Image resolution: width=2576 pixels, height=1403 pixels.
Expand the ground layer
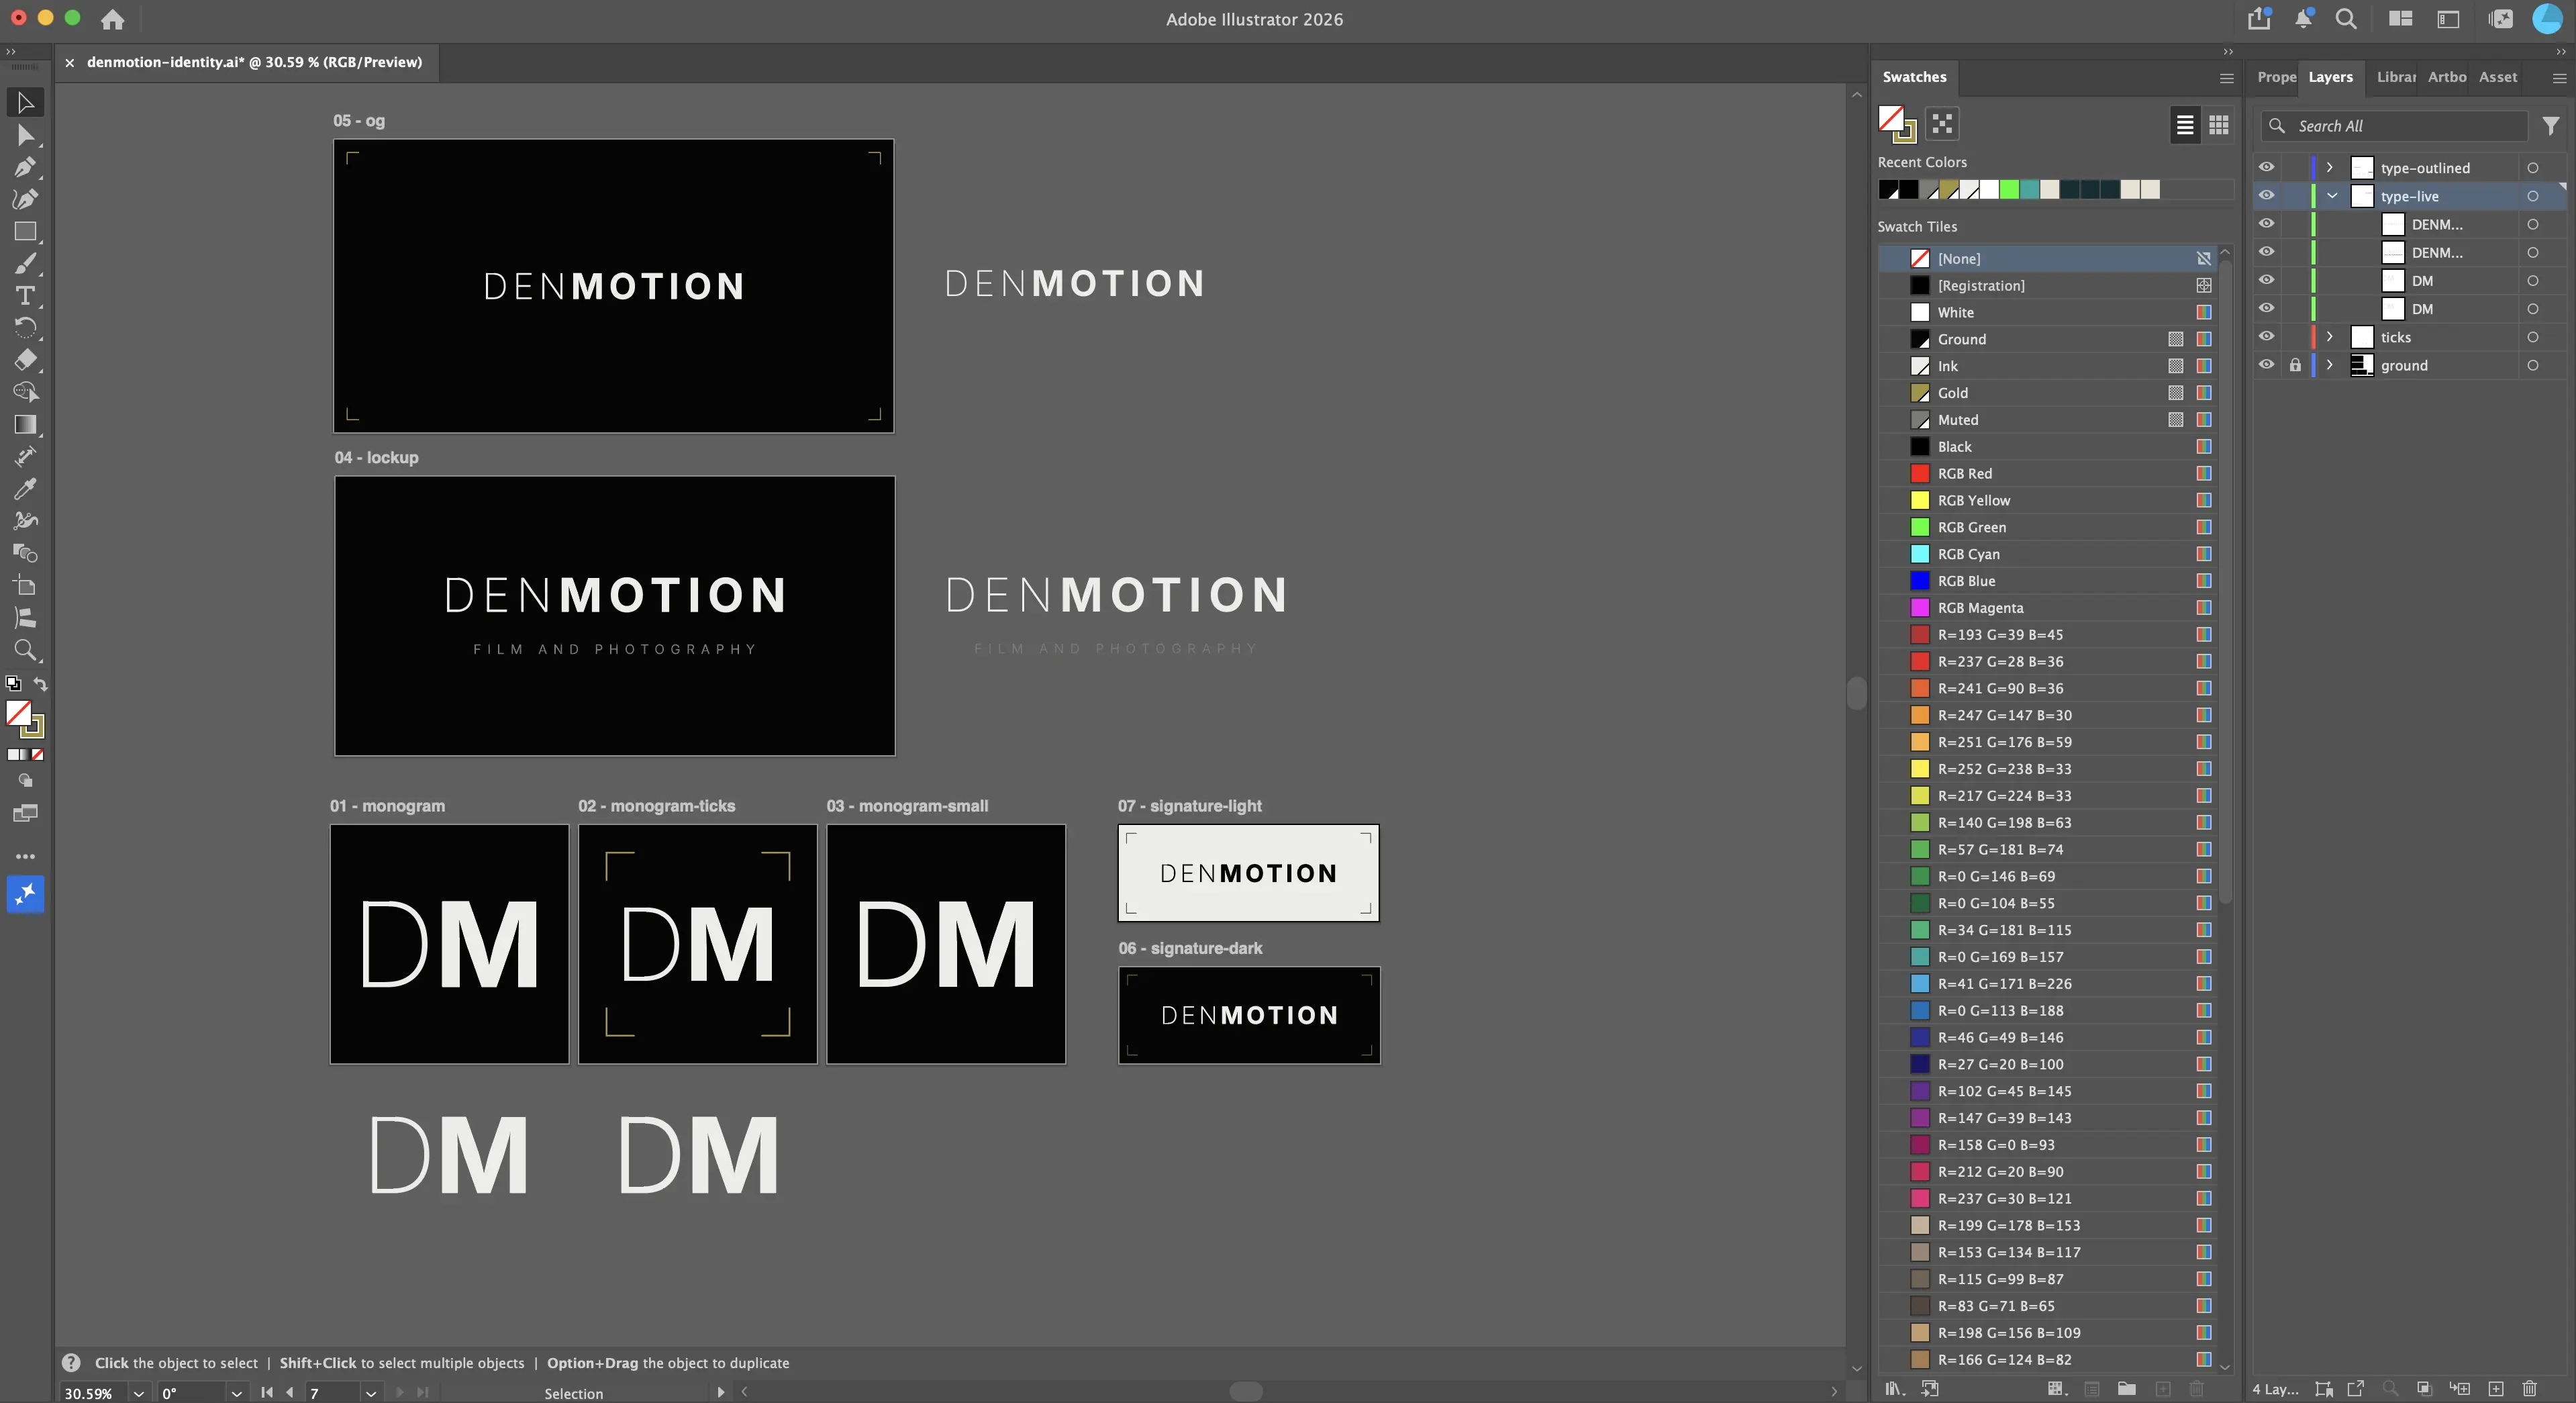[x=2330, y=365]
